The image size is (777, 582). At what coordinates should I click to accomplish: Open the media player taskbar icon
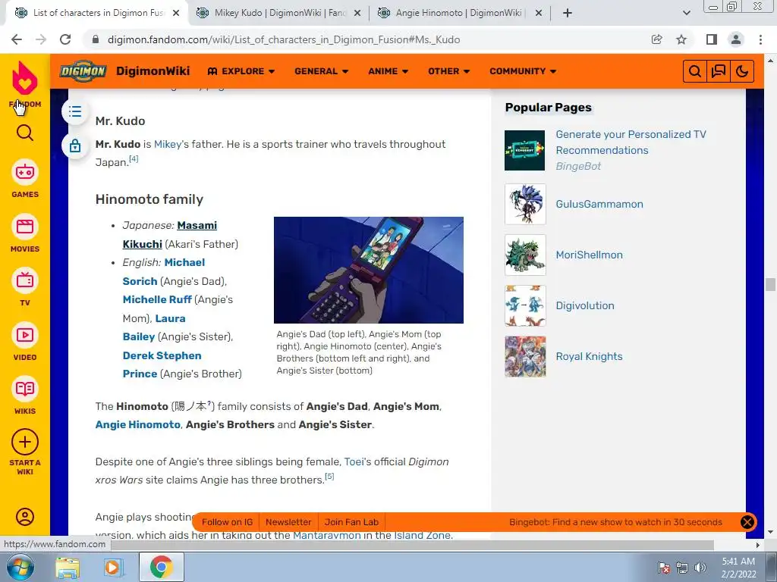[113, 567]
